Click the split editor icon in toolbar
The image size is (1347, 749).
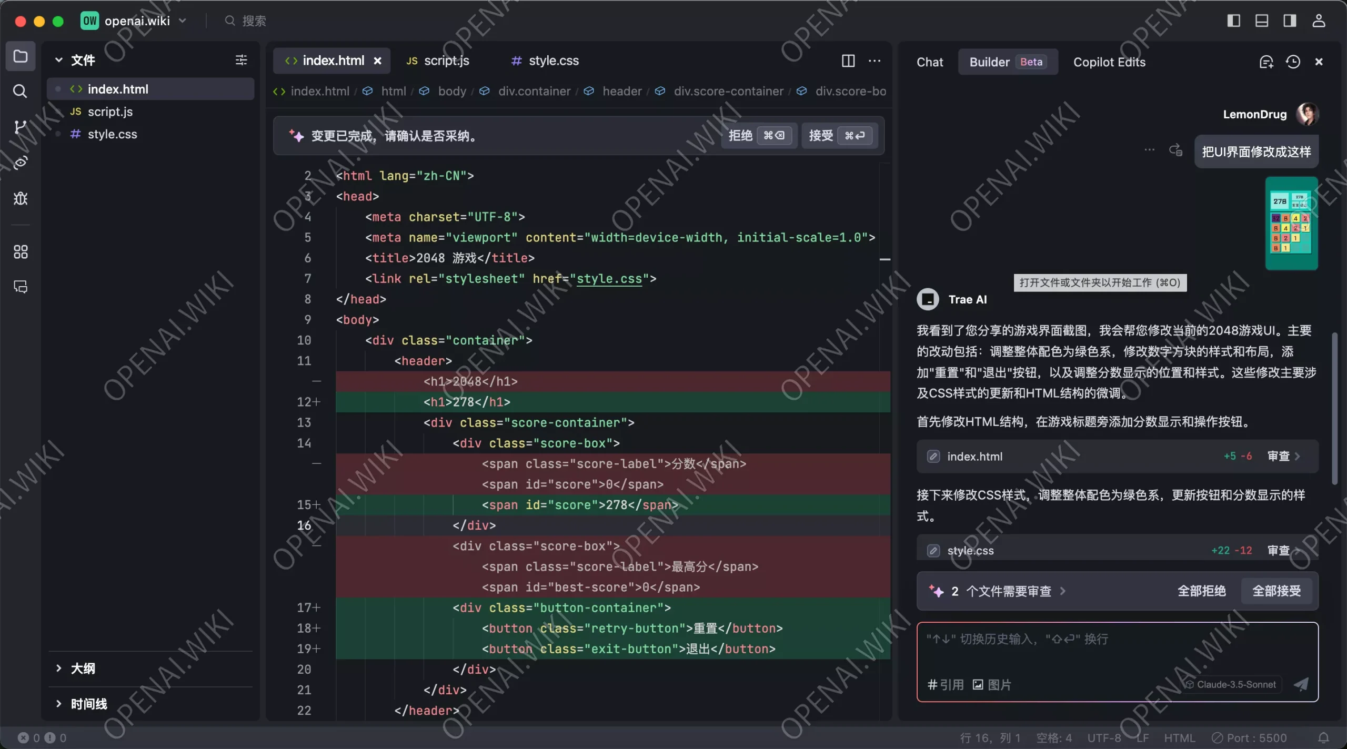(x=847, y=61)
